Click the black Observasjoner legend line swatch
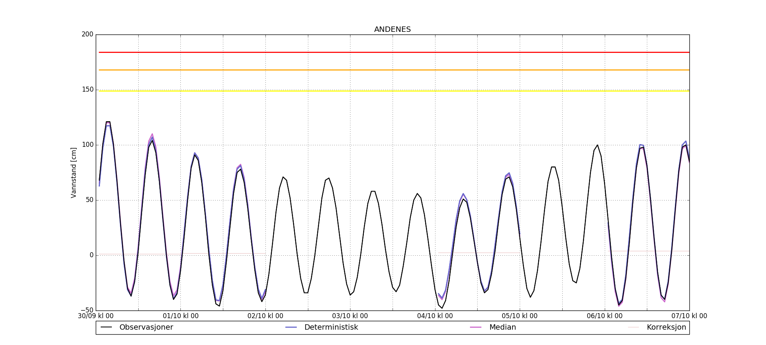The image size is (766, 345). (106, 327)
